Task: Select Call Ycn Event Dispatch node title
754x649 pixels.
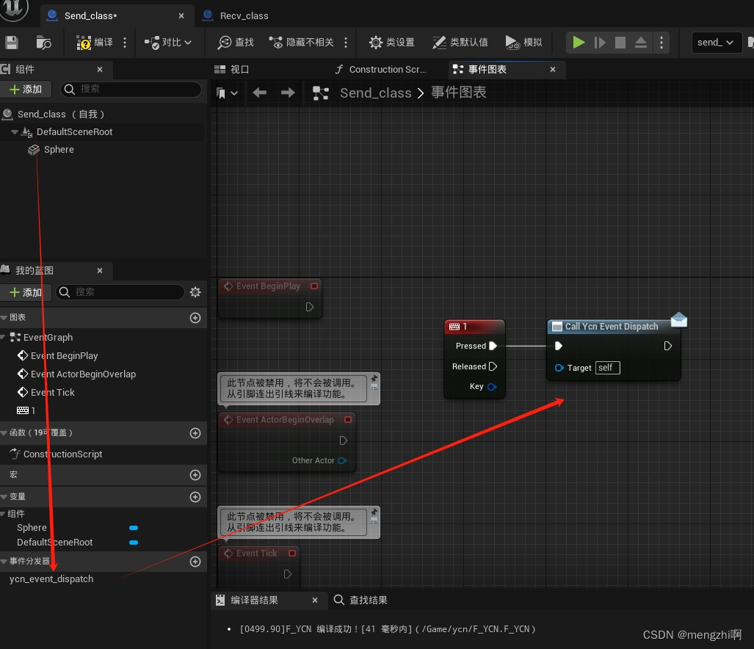Action: [x=612, y=327]
